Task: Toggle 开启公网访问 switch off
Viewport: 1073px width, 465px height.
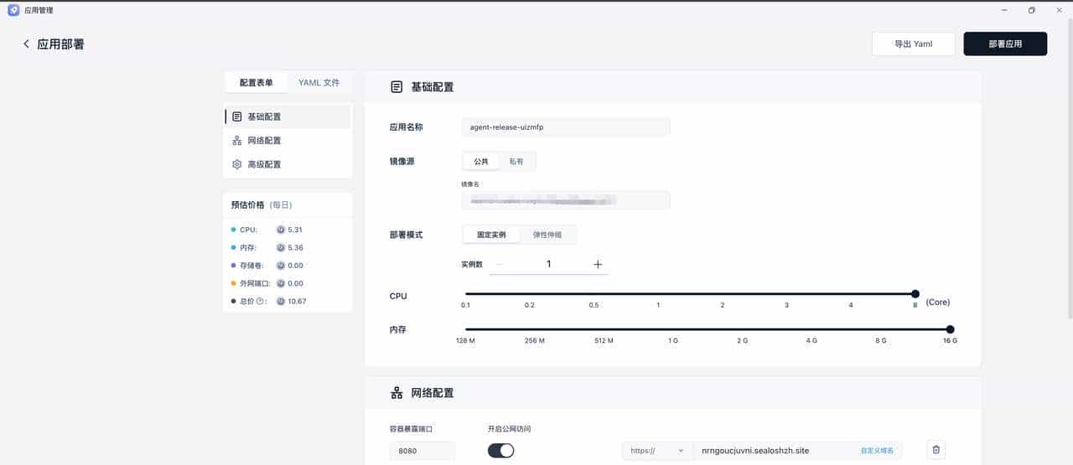Action: click(500, 451)
